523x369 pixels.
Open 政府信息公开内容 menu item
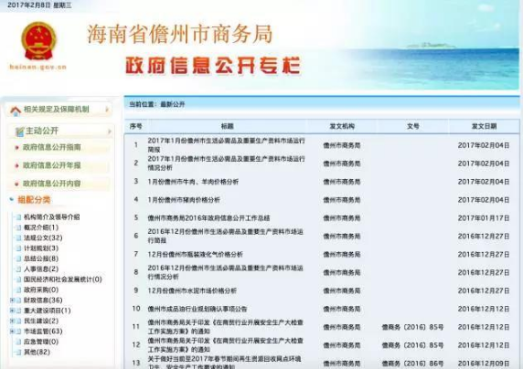coord(52,184)
